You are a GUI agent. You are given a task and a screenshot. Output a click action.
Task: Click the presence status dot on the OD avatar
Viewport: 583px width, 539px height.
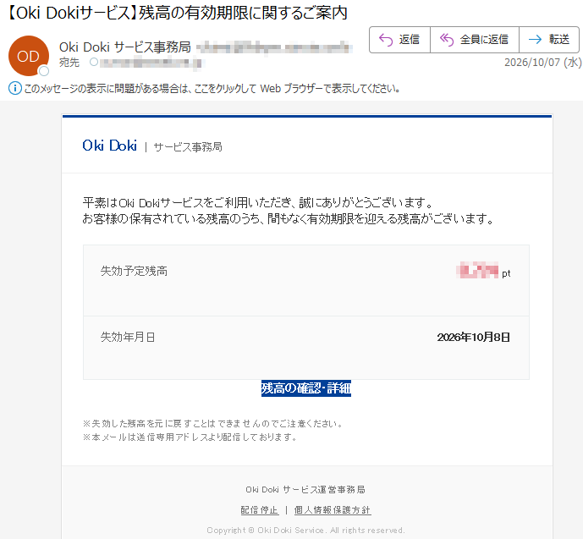tap(44, 70)
